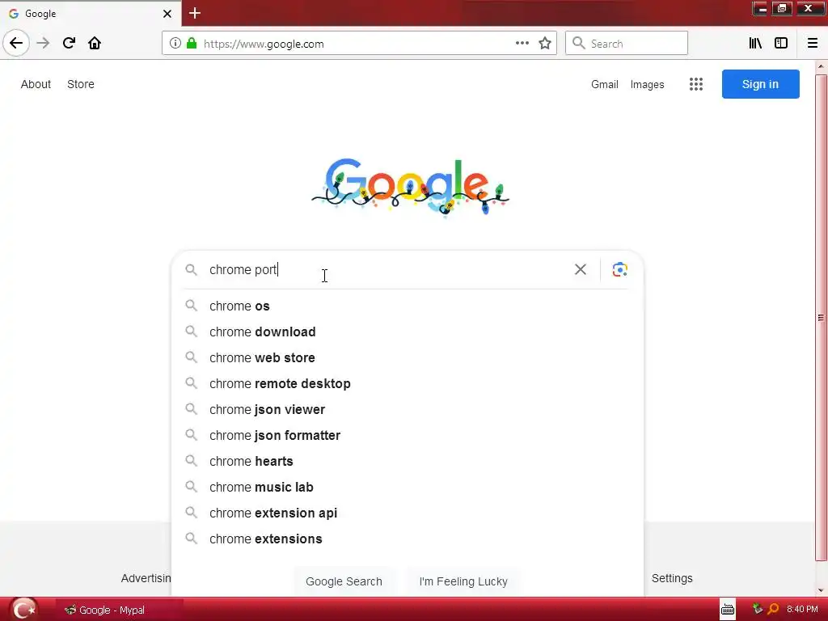This screenshot has width=828, height=621.
Task: Show site information icon in address bar
Action: point(175,44)
